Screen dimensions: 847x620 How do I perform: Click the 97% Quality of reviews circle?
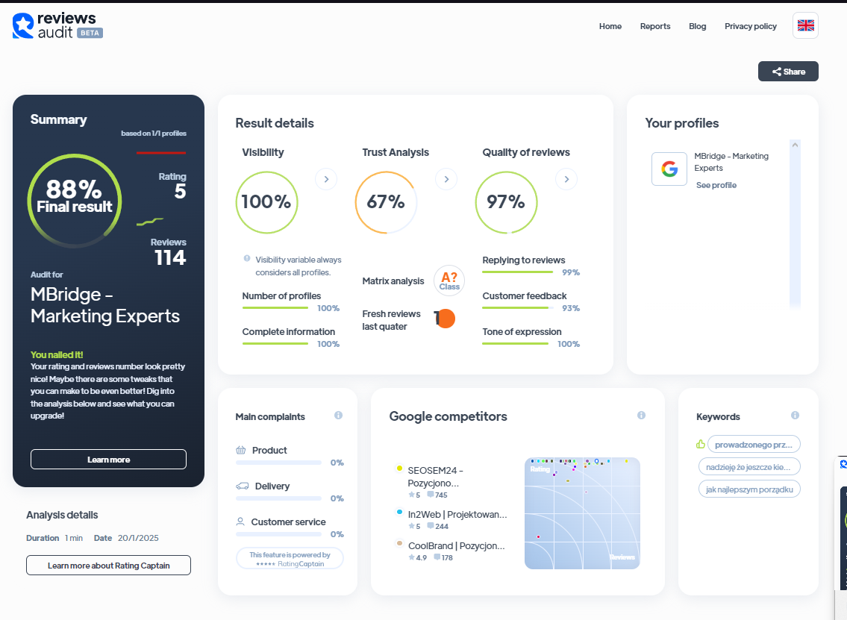click(506, 202)
